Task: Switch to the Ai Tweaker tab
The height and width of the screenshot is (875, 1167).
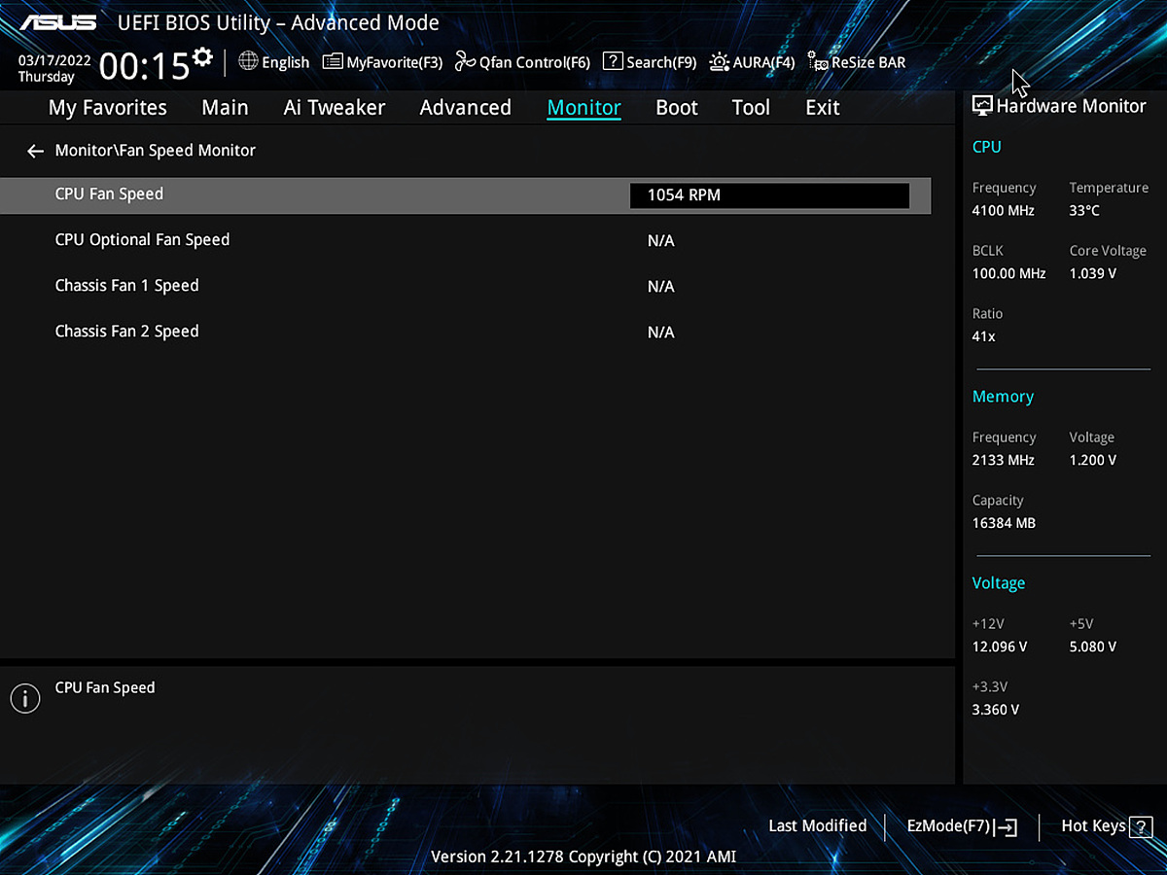Action: 335,108
